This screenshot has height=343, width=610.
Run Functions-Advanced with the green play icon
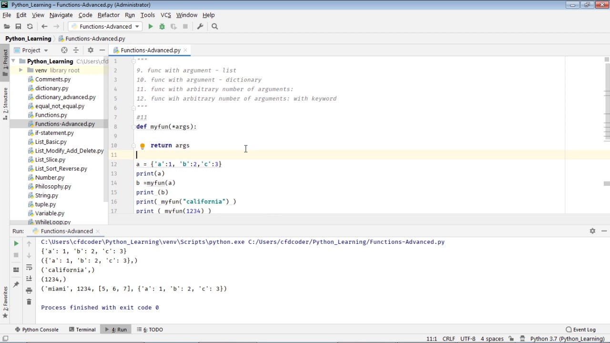pos(151,27)
